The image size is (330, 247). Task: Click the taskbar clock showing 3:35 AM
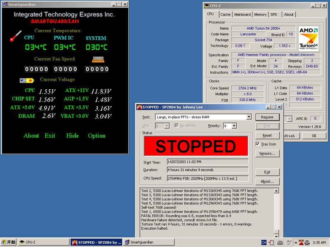(x=319, y=242)
